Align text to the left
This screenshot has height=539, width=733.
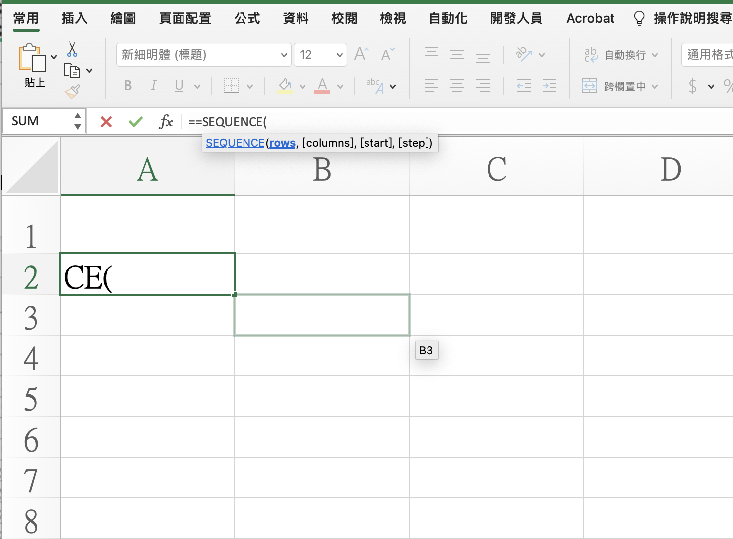coord(431,86)
